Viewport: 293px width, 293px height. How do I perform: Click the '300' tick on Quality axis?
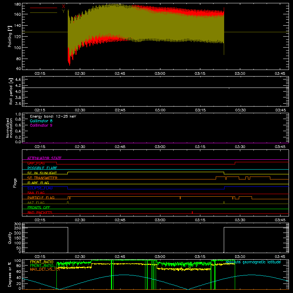click(x=18, y=224)
